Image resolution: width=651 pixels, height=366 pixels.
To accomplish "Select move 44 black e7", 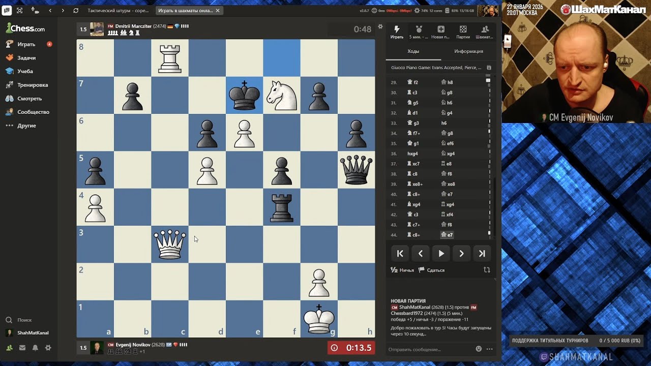I will (x=447, y=235).
